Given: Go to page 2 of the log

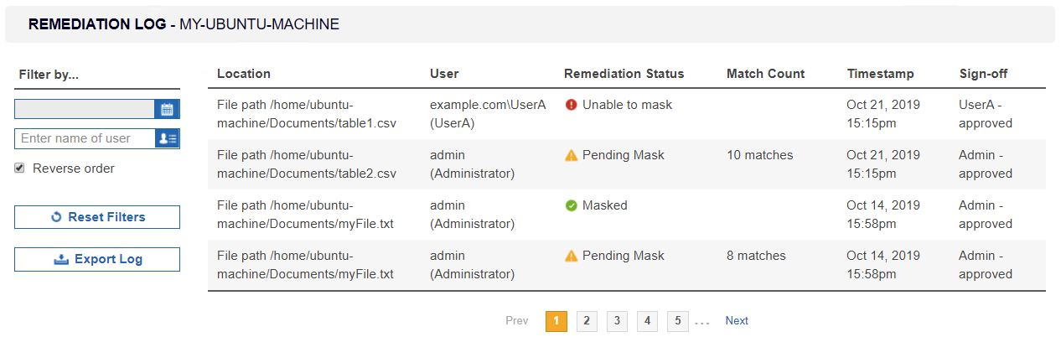Looking at the screenshot, I should (587, 321).
